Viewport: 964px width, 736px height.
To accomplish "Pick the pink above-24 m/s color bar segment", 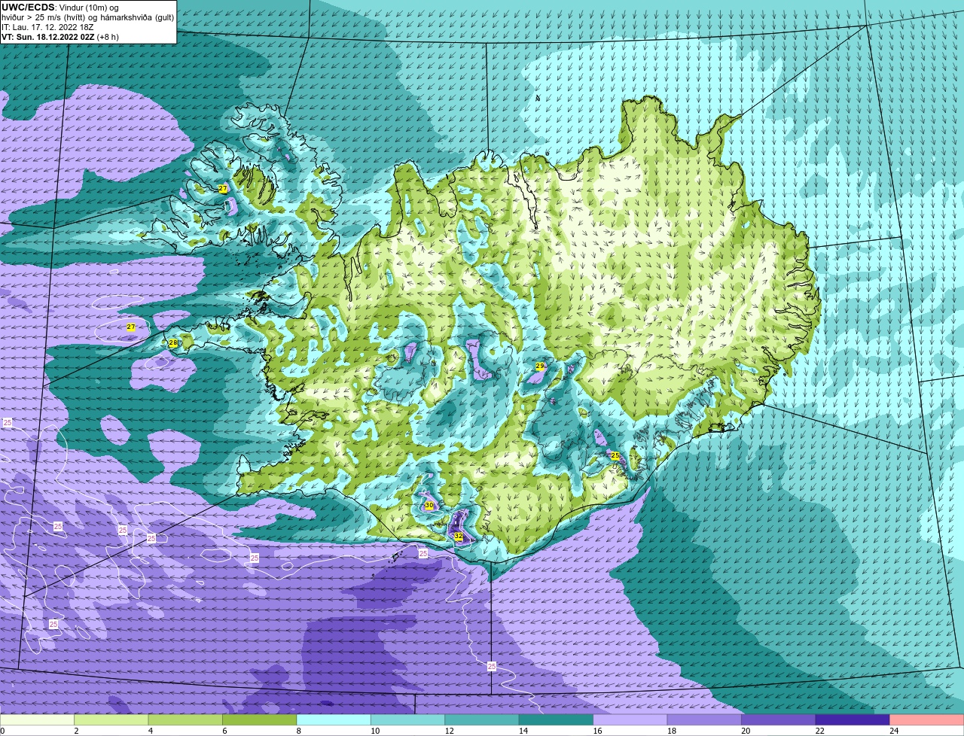I will coord(927,719).
